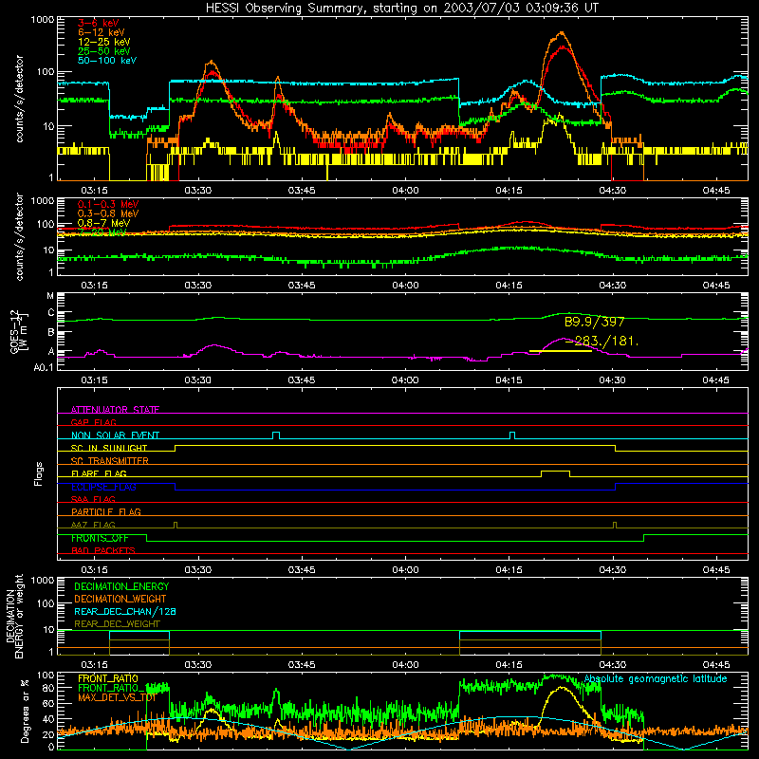Click the Degrees or % axis label
This screenshot has width=759, height=759.
click(x=25, y=711)
